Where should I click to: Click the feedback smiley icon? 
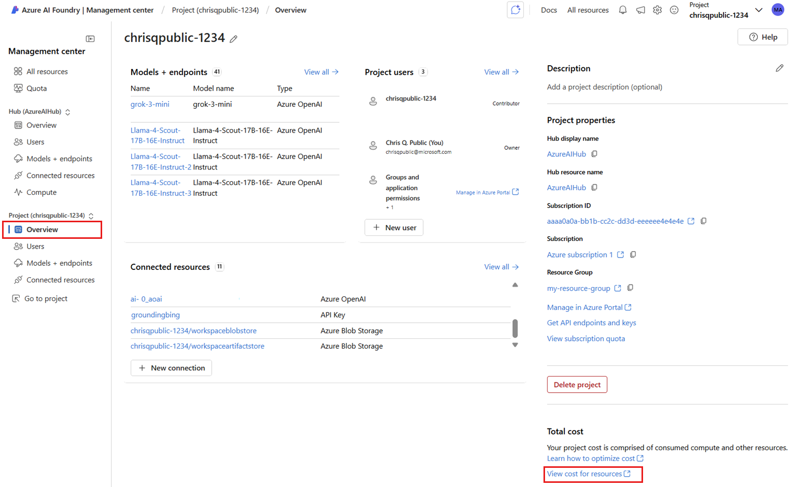pyautogui.click(x=674, y=10)
